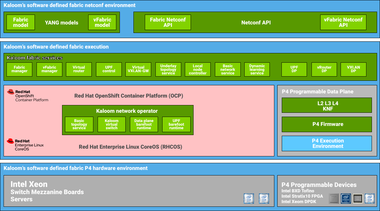Click the blue P4 Execution Environment box
Screen dimensions: 380x211
click(328, 143)
